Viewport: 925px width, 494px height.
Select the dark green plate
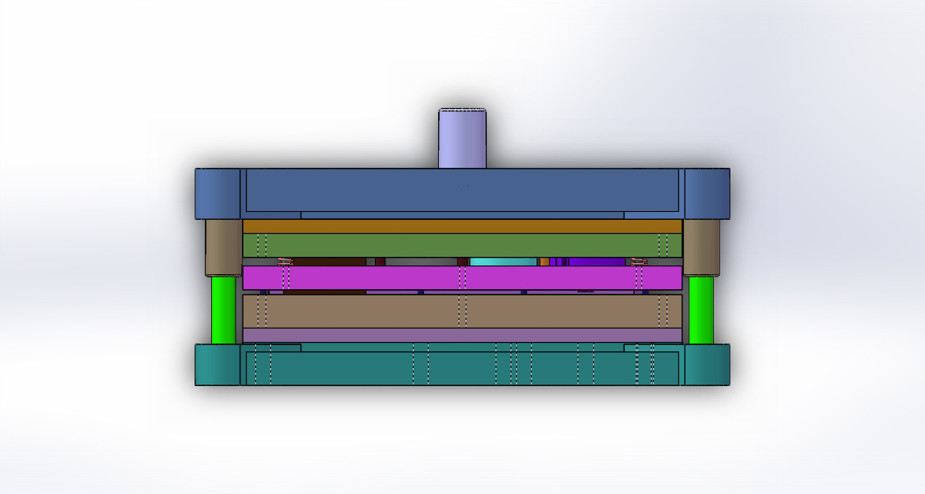coord(462,246)
